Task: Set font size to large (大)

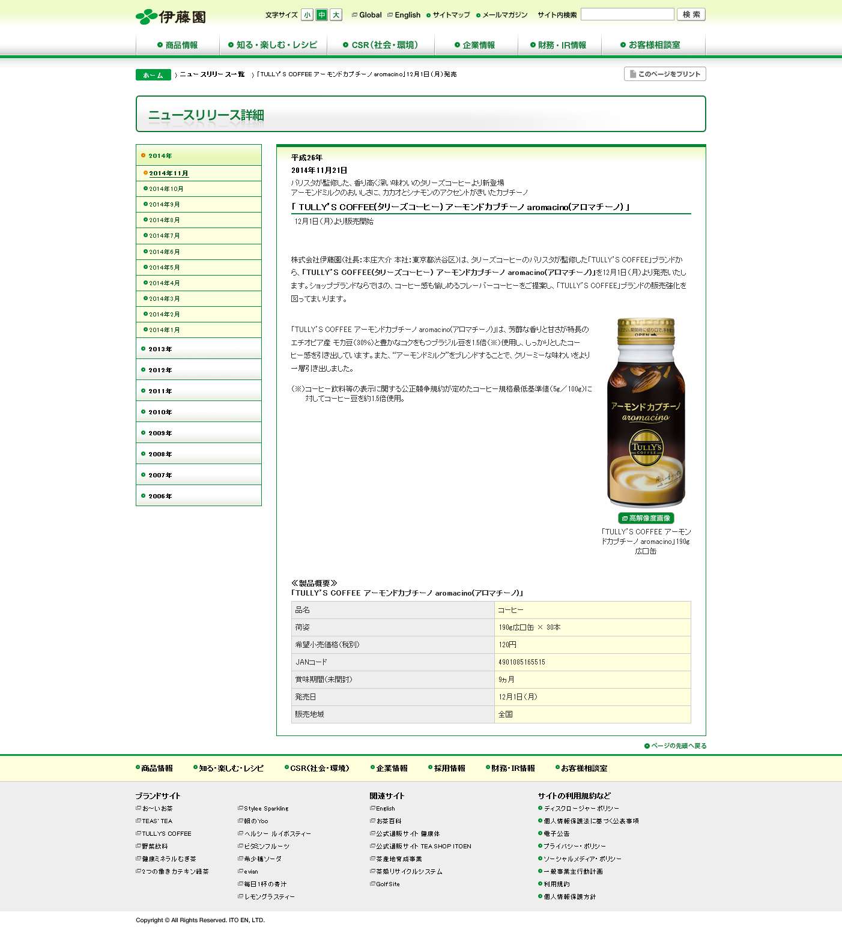Action: [x=336, y=15]
